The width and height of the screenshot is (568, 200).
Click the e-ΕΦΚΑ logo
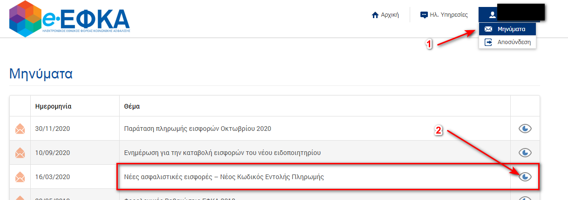coord(70,19)
